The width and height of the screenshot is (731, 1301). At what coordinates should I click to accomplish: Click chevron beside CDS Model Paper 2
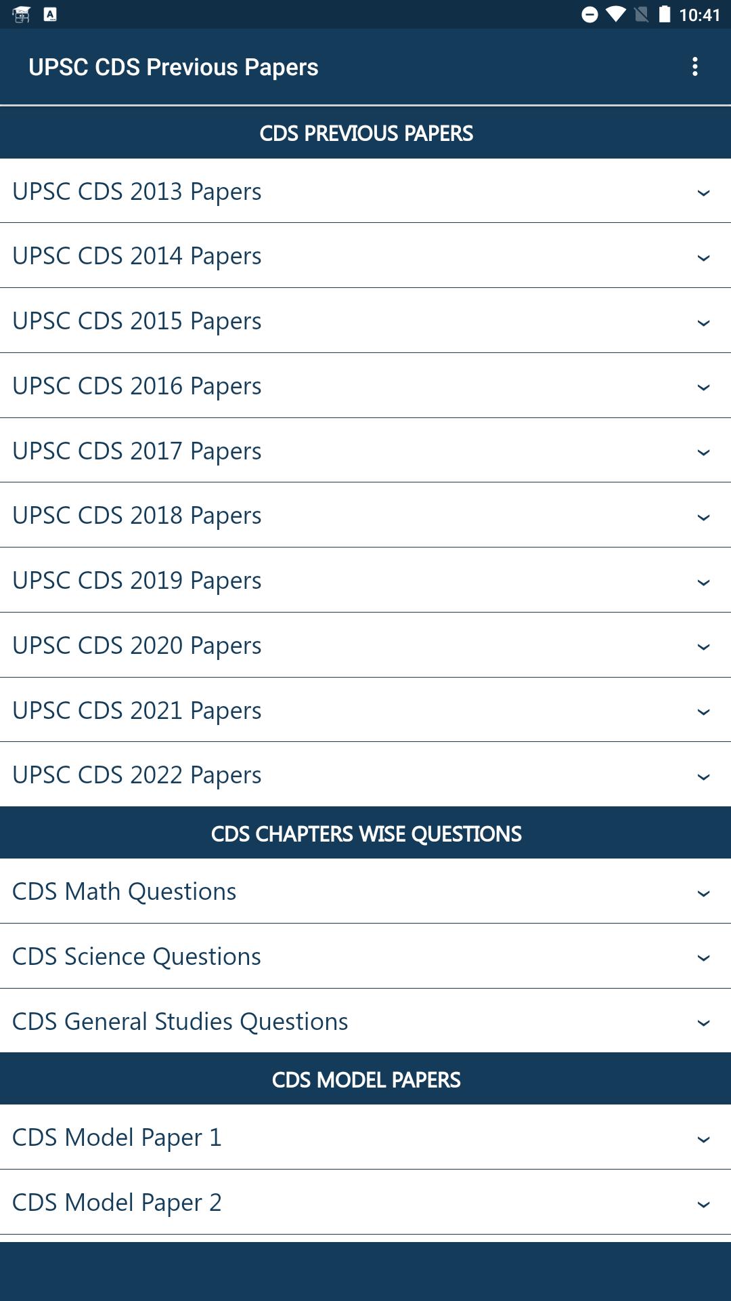pos(703,1205)
